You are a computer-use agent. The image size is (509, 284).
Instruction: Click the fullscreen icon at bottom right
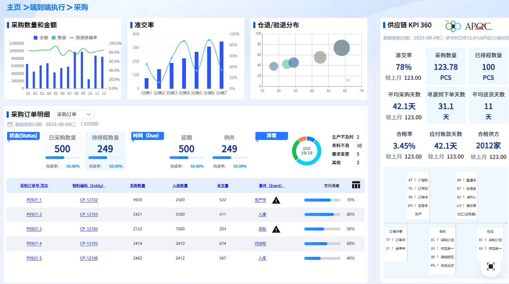pos(491,266)
